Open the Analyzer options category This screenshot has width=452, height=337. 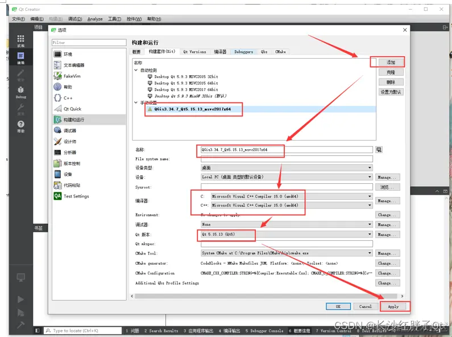[89, 153]
